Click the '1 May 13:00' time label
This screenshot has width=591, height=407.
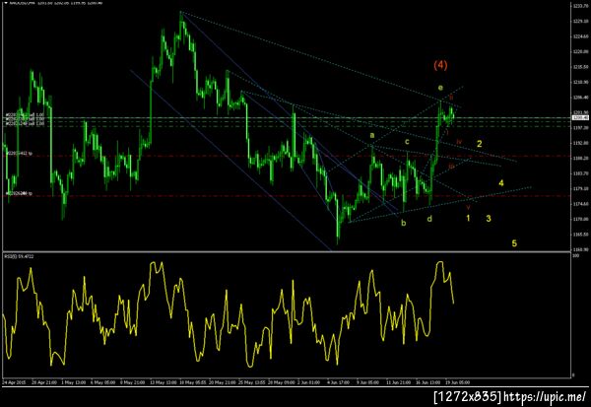[x=74, y=382]
